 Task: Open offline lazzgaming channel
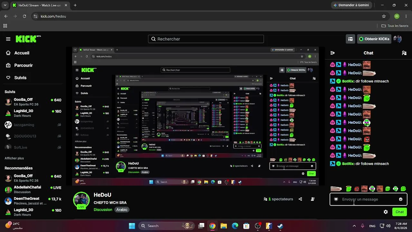33,125
